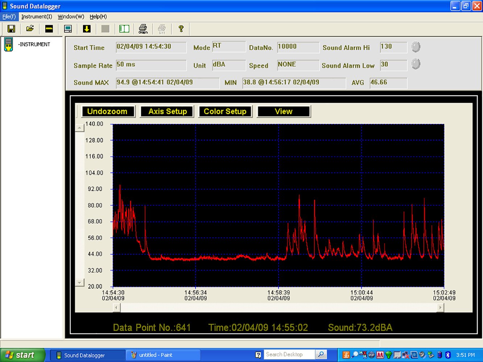
Task: Open the File(F) menu
Action: tap(9, 17)
